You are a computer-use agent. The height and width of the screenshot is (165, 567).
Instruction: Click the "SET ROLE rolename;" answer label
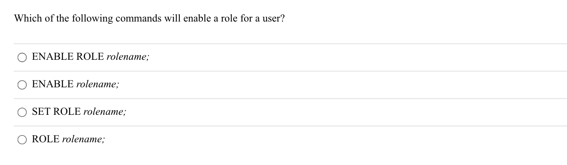[x=79, y=112]
